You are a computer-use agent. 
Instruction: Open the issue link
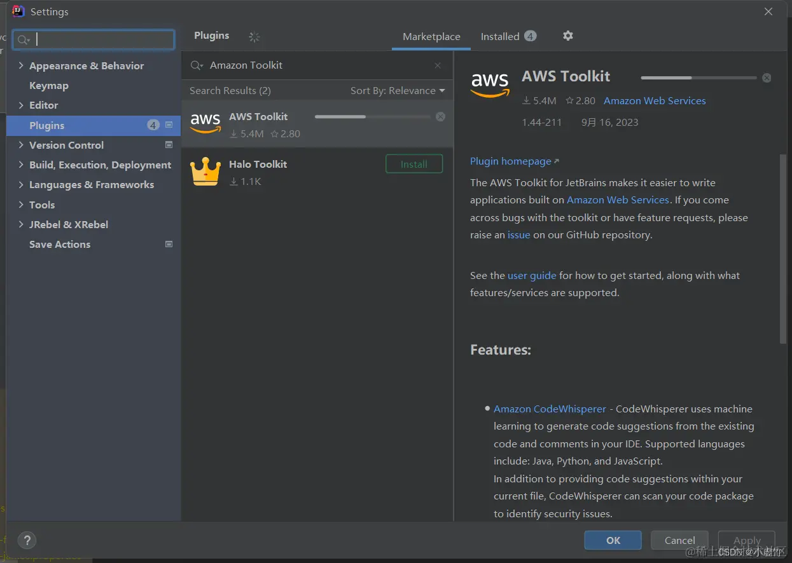click(x=519, y=235)
